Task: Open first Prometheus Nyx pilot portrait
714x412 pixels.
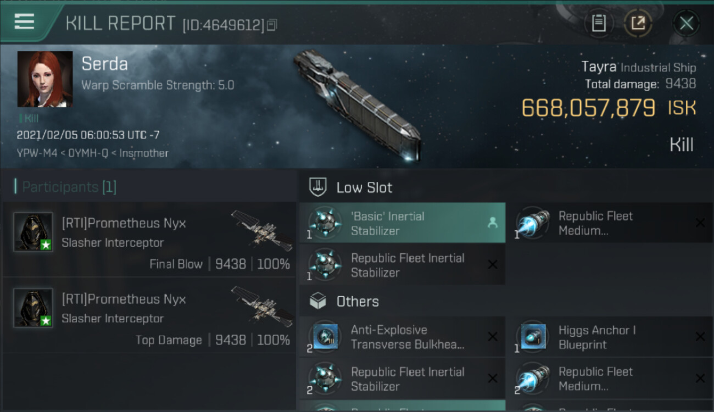Action: pyautogui.click(x=33, y=232)
